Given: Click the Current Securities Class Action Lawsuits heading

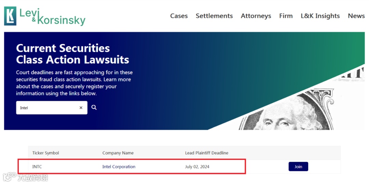Looking at the screenshot, I should point(72,54).
